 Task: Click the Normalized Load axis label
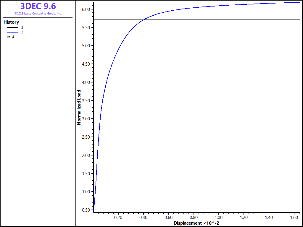(79, 107)
